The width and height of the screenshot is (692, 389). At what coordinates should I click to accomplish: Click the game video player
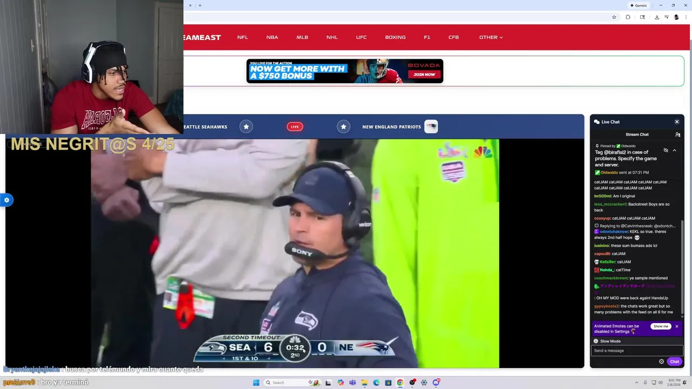click(x=295, y=253)
